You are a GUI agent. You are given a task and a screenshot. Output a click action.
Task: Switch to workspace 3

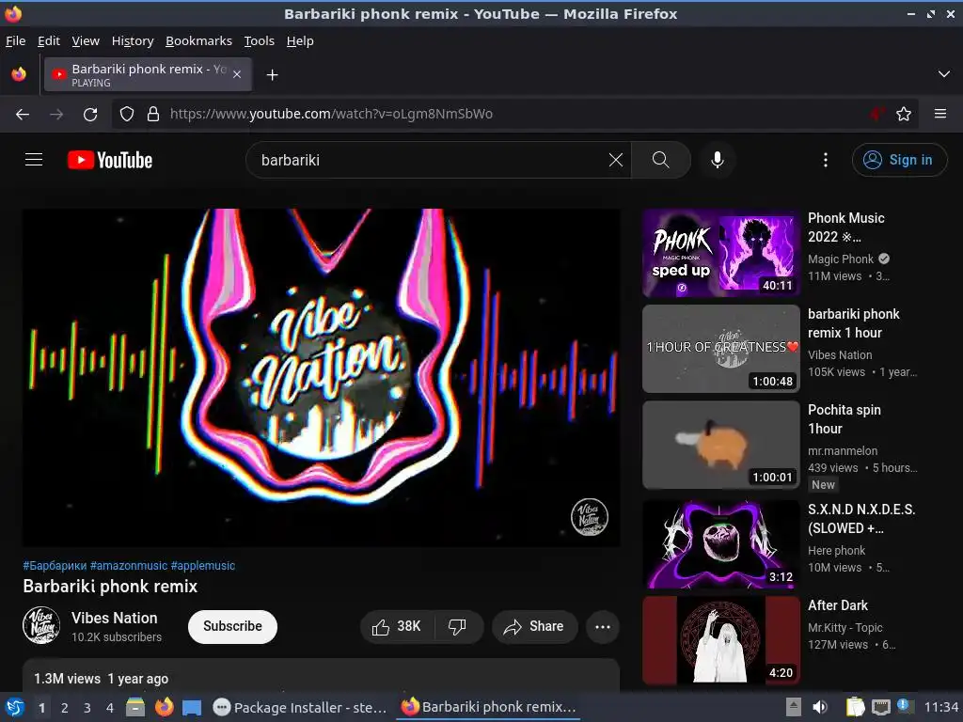tap(87, 708)
